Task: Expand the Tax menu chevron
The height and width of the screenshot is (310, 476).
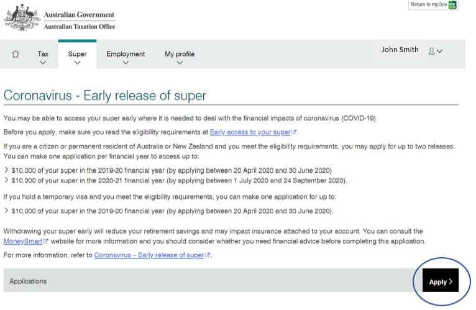Action: coord(43,63)
